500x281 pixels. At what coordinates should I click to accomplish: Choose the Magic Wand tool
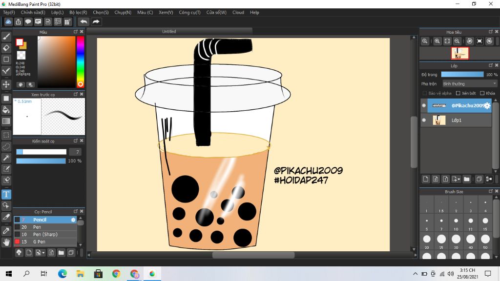[x=6, y=158]
